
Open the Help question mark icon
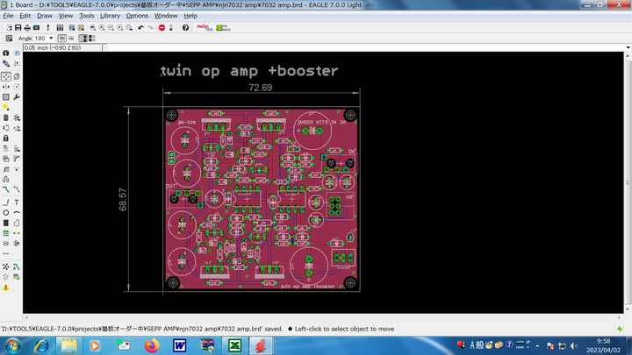185,28
